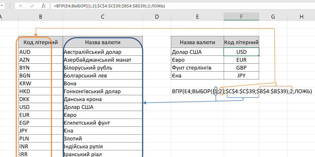The width and height of the screenshot is (315, 157).
Task: Select cell 'Долар США' in column E
Action: pyautogui.click(x=197, y=52)
